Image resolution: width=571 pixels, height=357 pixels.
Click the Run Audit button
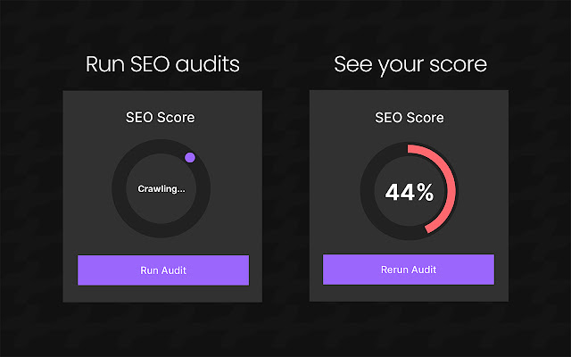[x=162, y=270]
